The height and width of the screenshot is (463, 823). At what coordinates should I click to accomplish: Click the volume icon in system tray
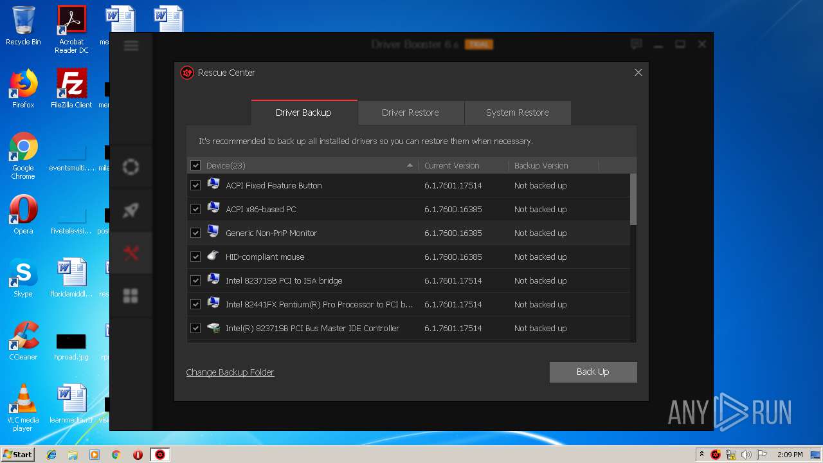(746, 455)
